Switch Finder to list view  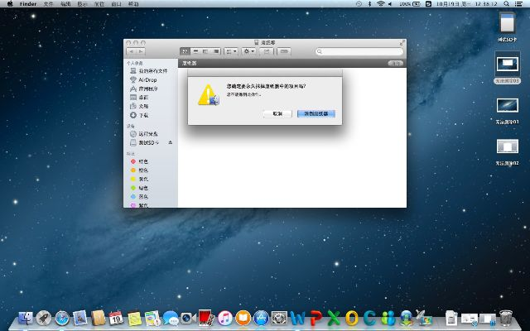[x=195, y=51]
